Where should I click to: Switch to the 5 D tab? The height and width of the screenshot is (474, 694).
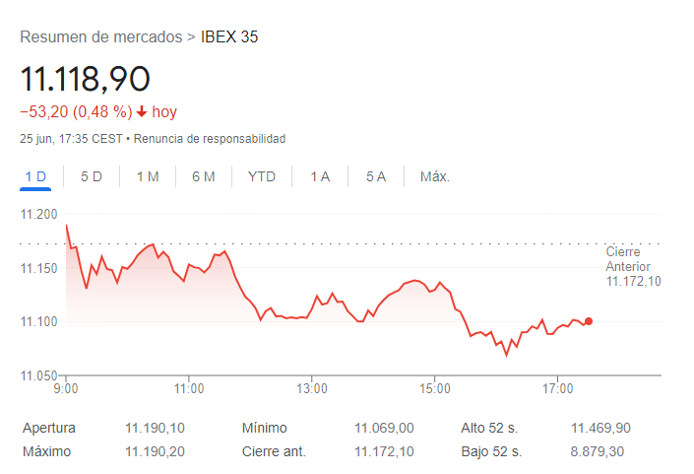pos(92,176)
